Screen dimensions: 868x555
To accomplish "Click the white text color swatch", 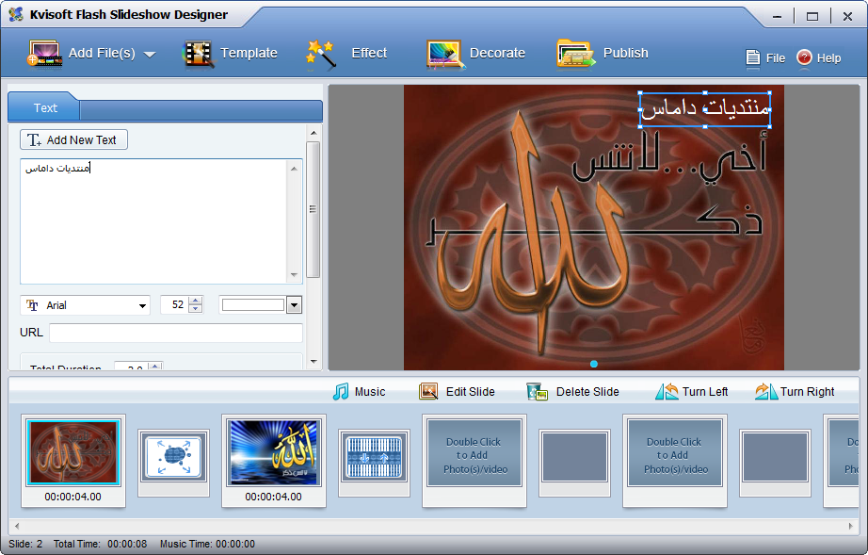I will (x=253, y=304).
